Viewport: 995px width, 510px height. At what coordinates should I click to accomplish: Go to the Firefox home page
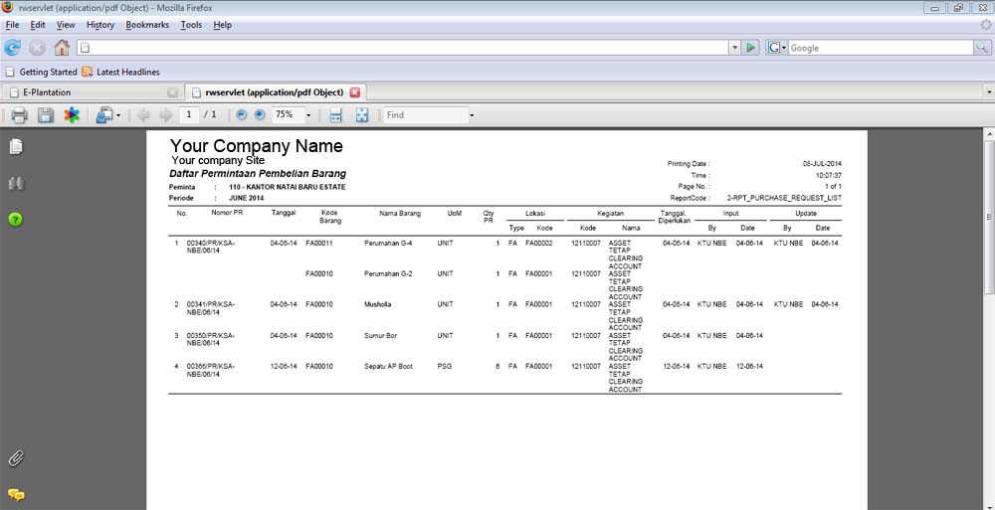(x=62, y=48)
